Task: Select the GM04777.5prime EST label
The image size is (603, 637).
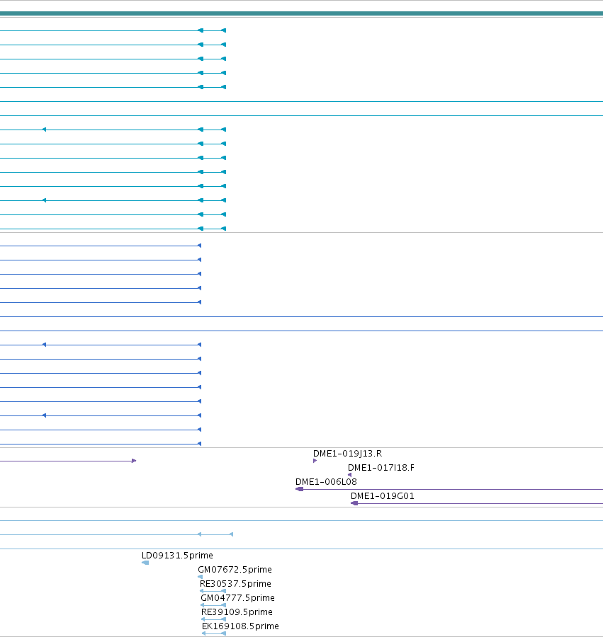Action: 237,598
